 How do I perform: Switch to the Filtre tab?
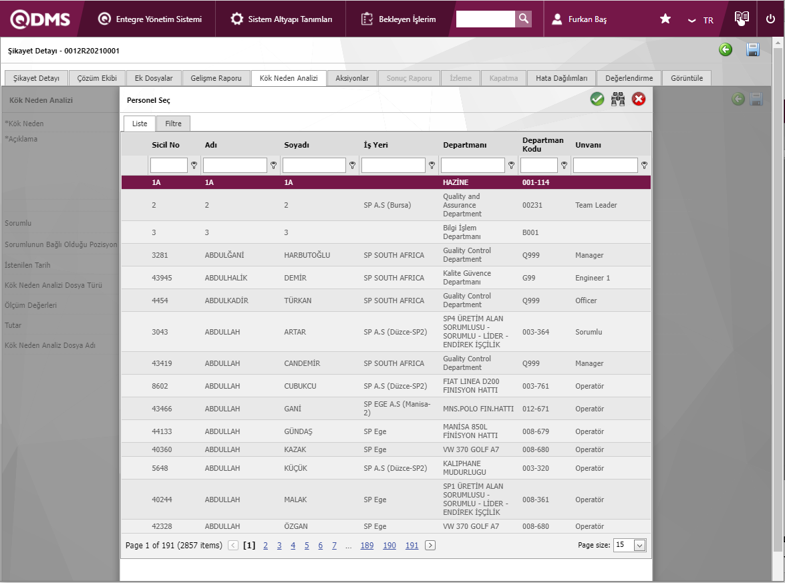click(x=173, y=124)
